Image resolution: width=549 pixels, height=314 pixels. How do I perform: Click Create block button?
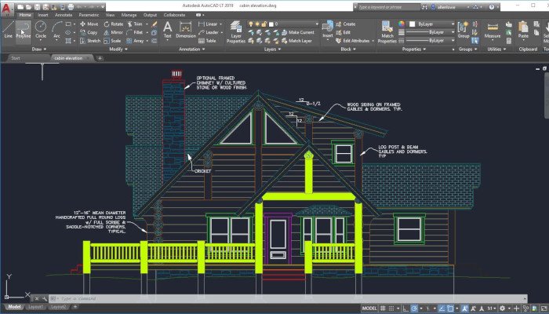(346, 24)
